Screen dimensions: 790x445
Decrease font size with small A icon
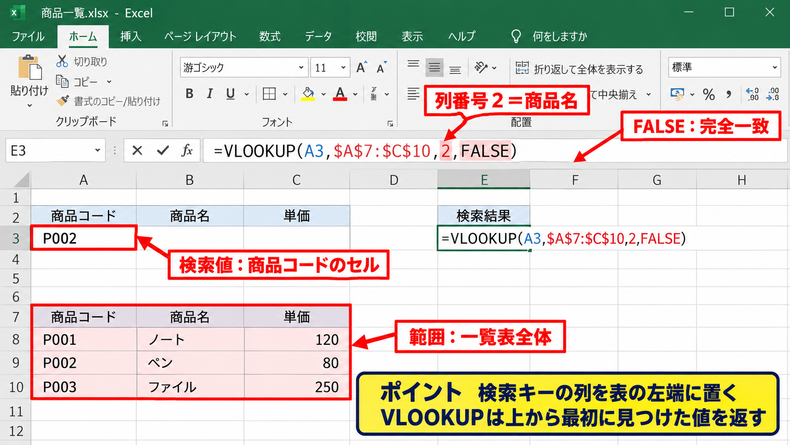pos(381,68)
